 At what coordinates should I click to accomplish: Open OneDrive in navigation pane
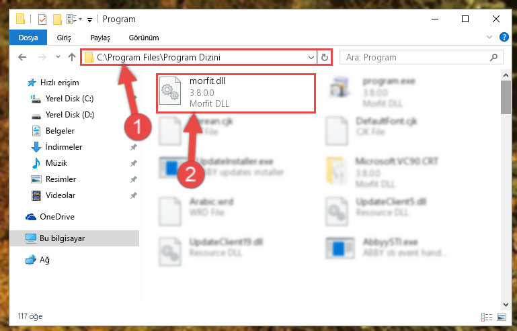(x=50, y=217)
